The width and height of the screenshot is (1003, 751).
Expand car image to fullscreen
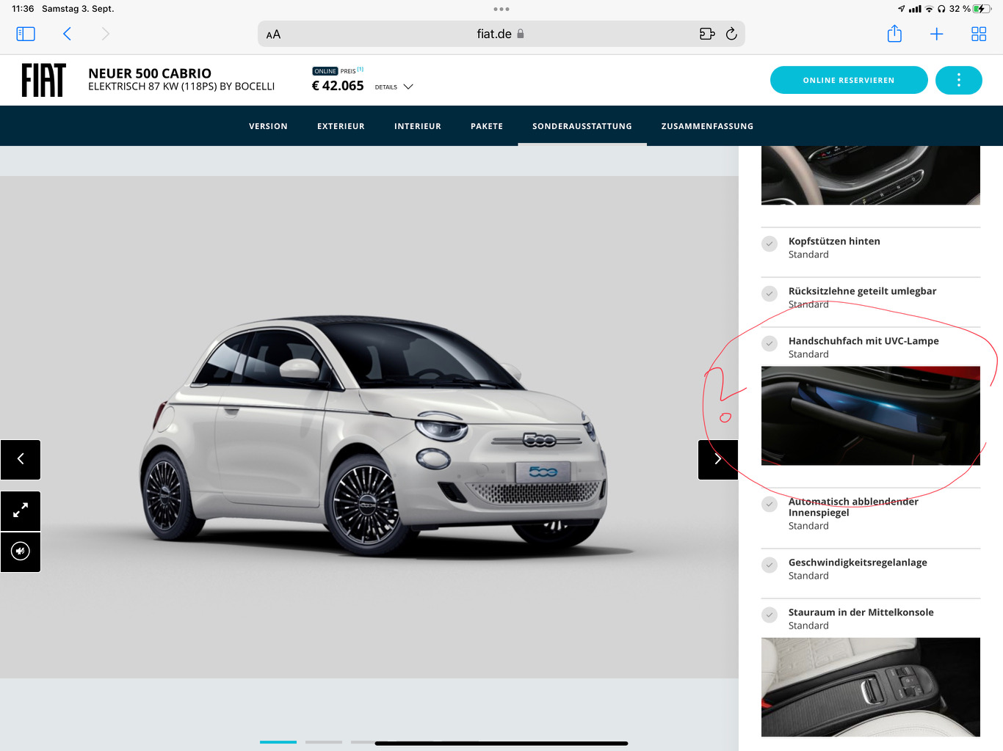21,510
